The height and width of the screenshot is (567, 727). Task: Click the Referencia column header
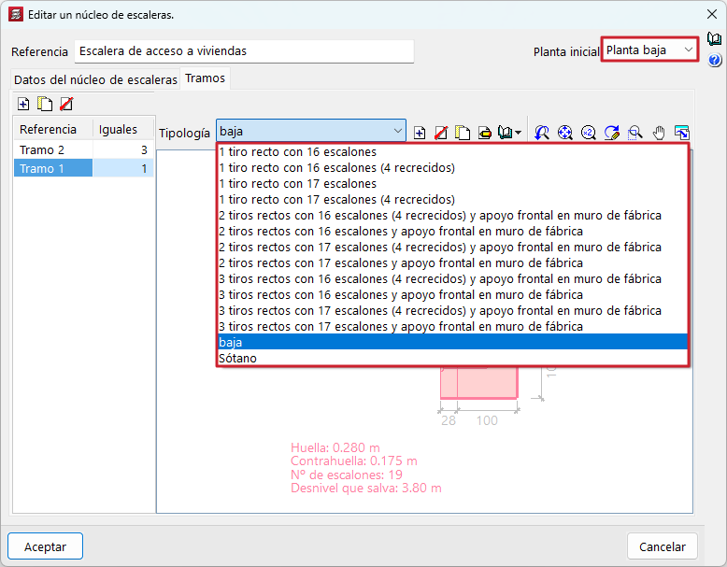53,129
